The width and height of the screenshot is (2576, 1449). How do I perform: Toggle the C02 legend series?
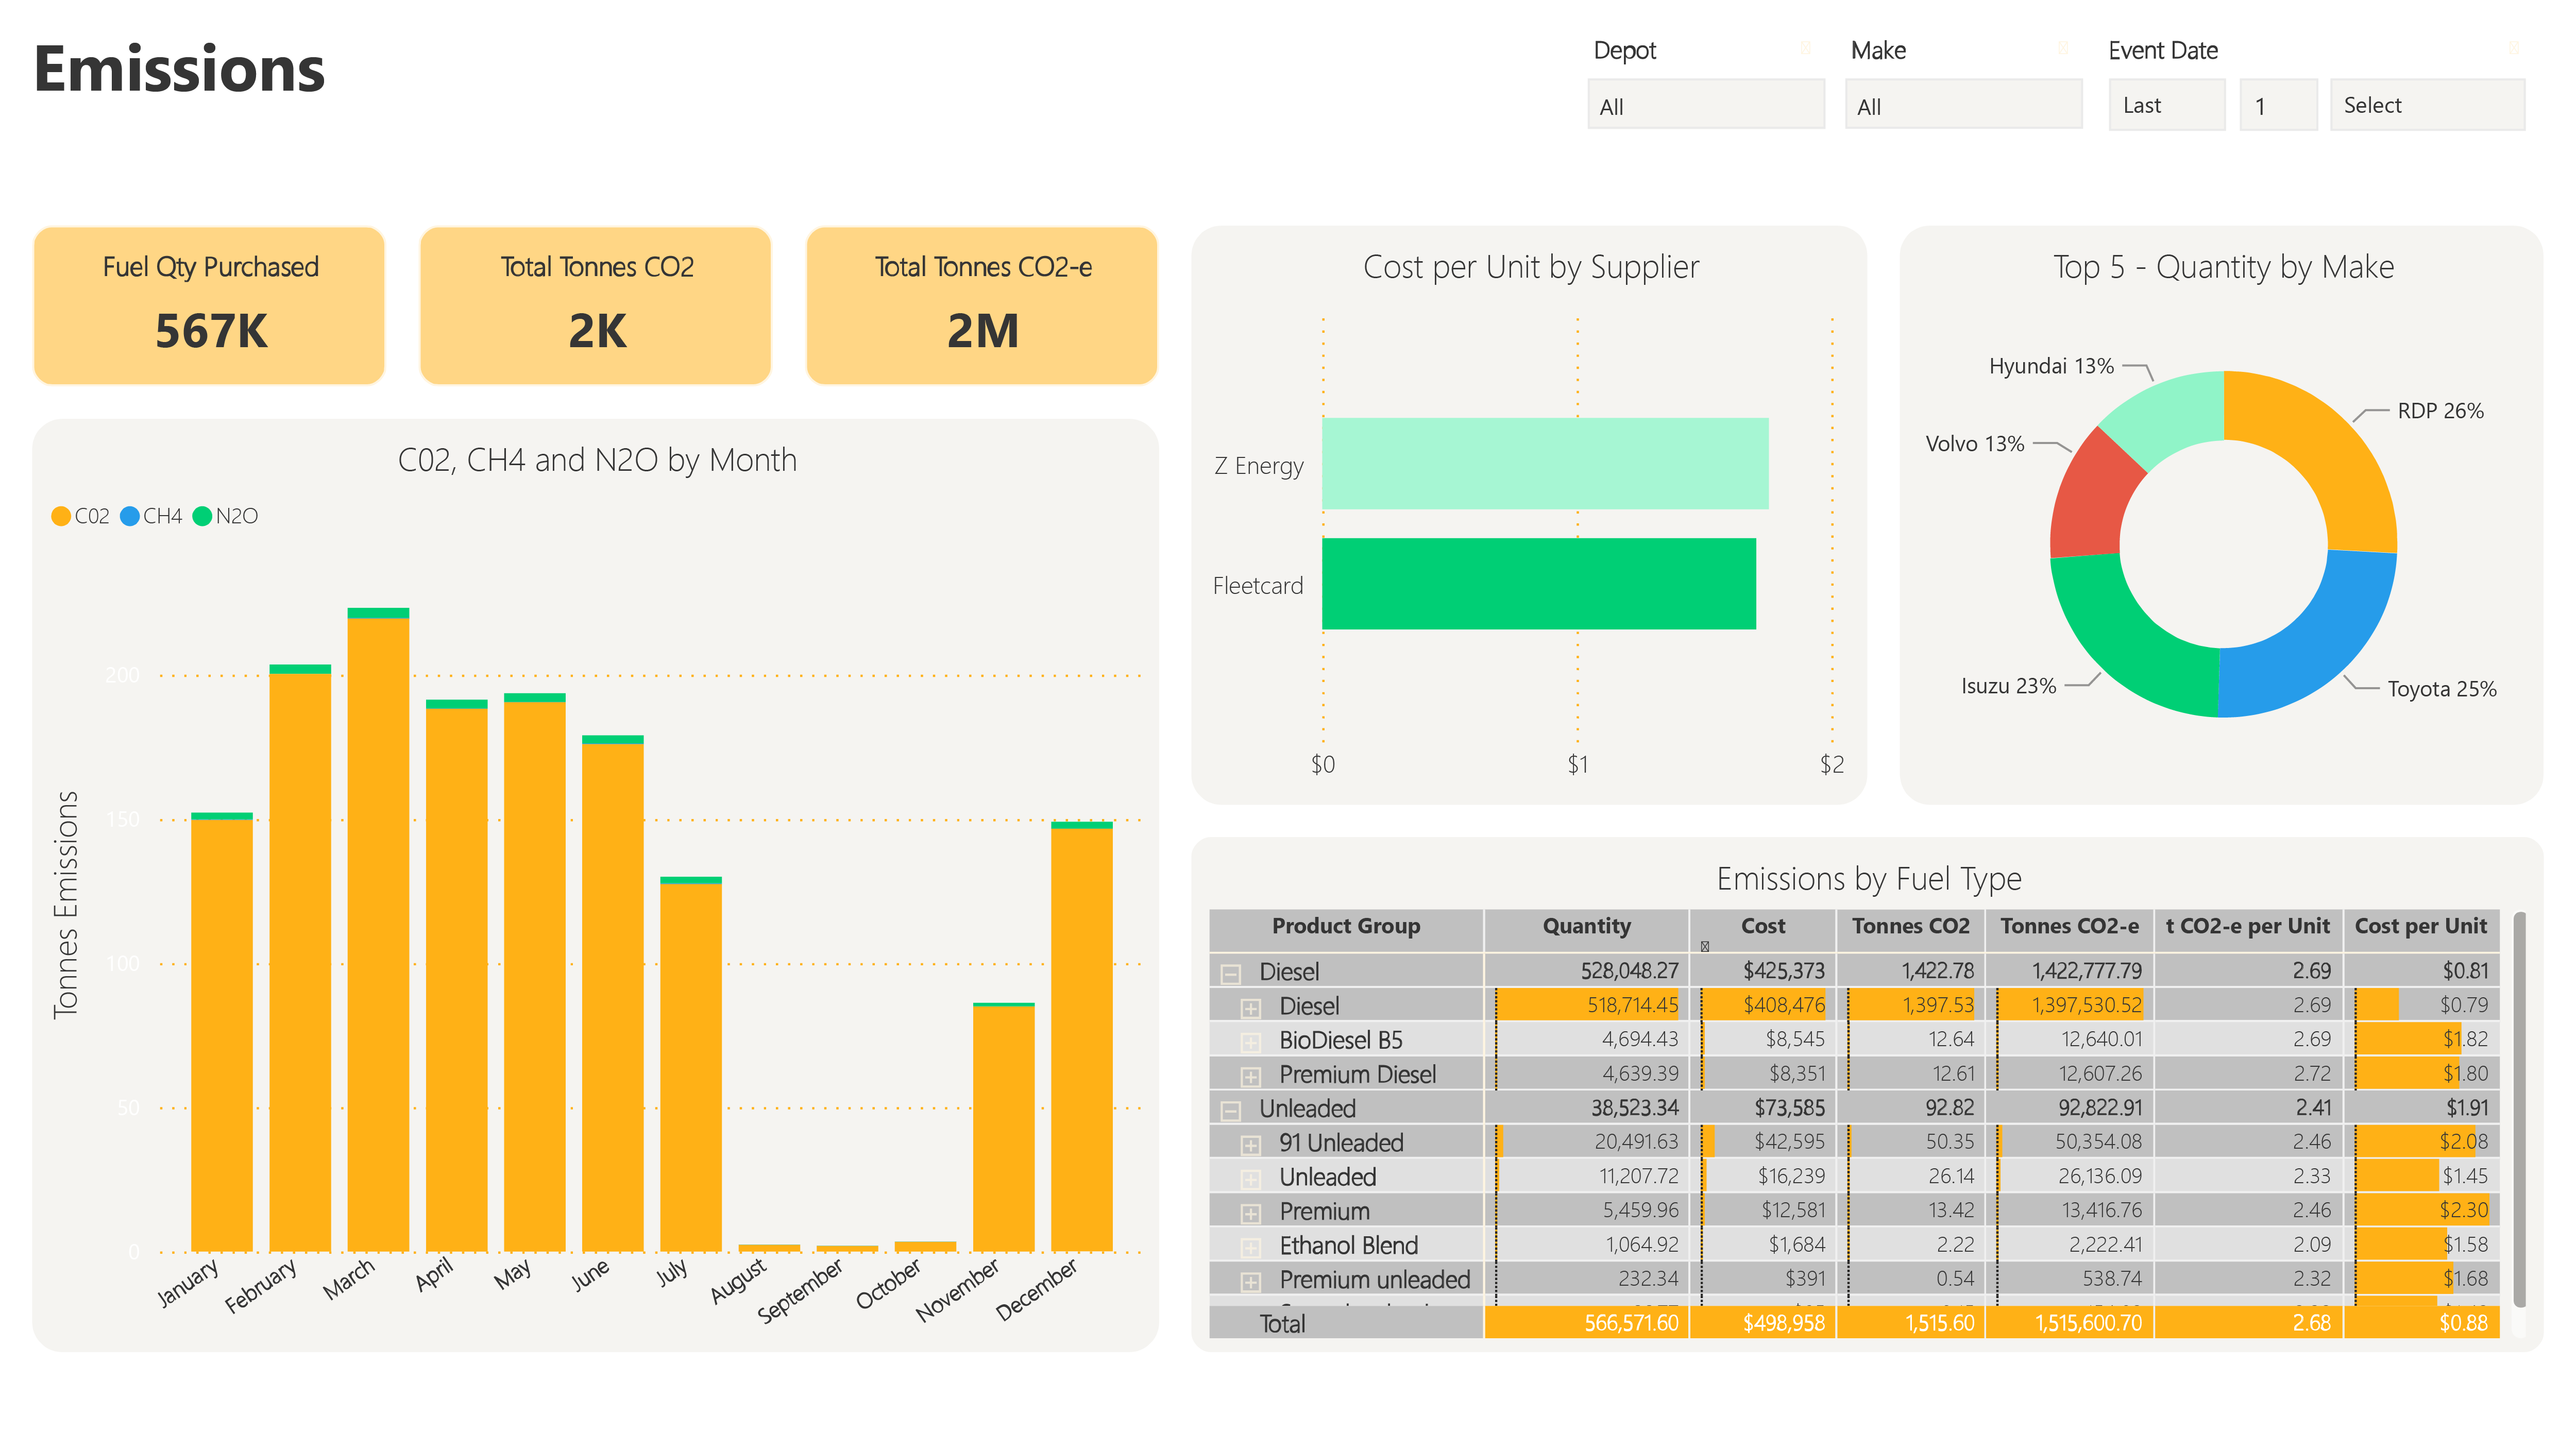(x=80, y=516)
